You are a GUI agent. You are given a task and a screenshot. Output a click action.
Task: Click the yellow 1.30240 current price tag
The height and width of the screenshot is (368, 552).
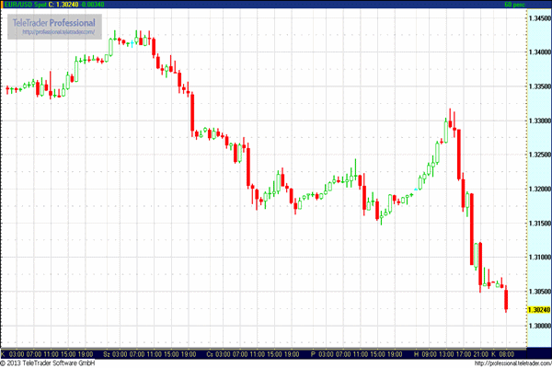538,311
